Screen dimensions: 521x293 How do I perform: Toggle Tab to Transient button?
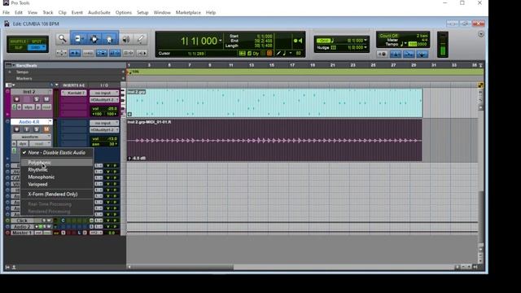[75, 53]
